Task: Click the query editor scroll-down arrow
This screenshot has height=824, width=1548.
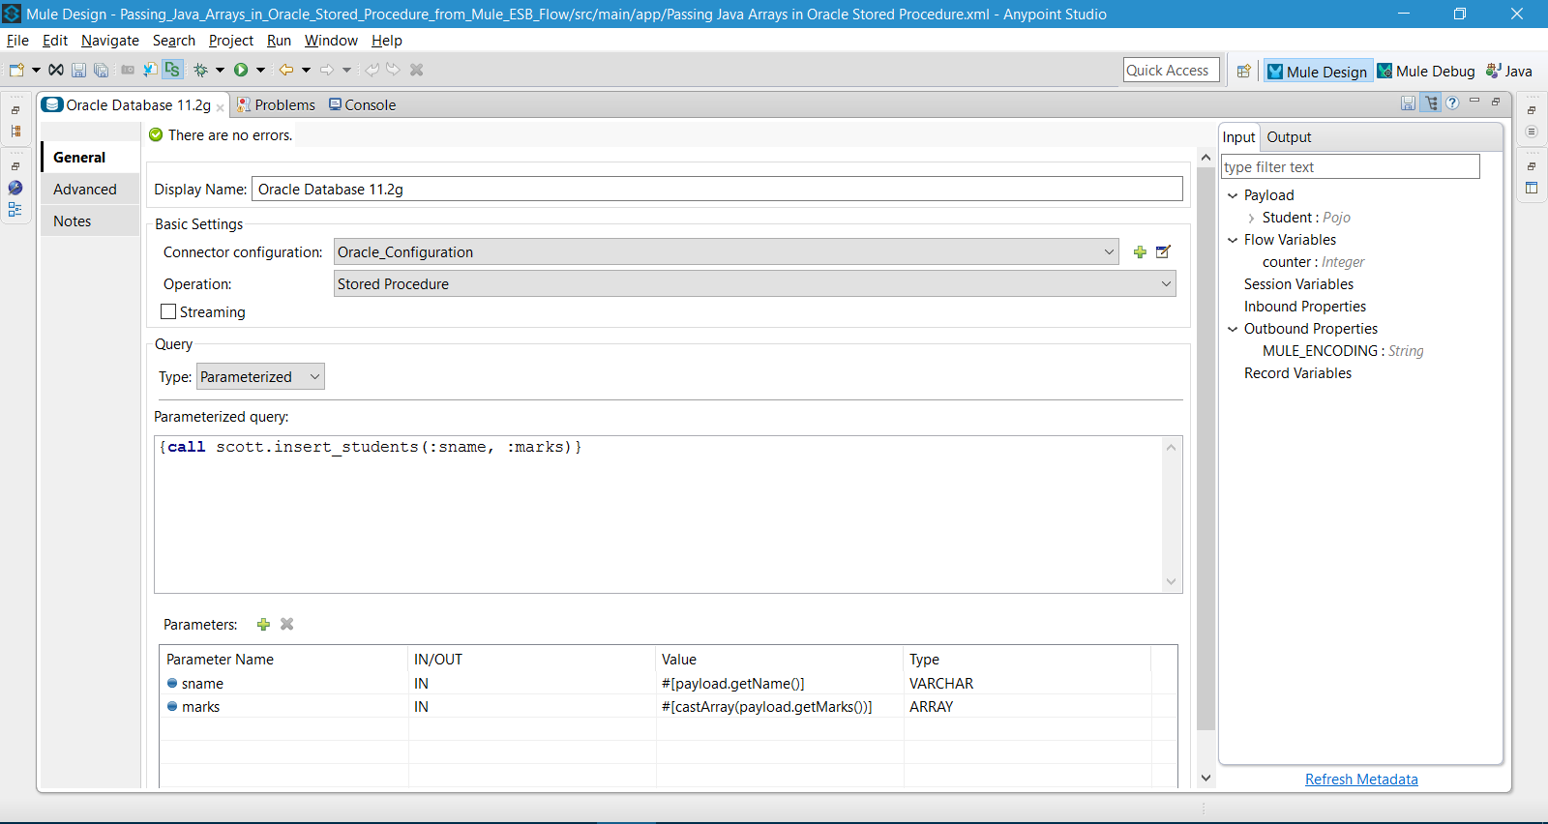Action: [x=1172, y=582]
